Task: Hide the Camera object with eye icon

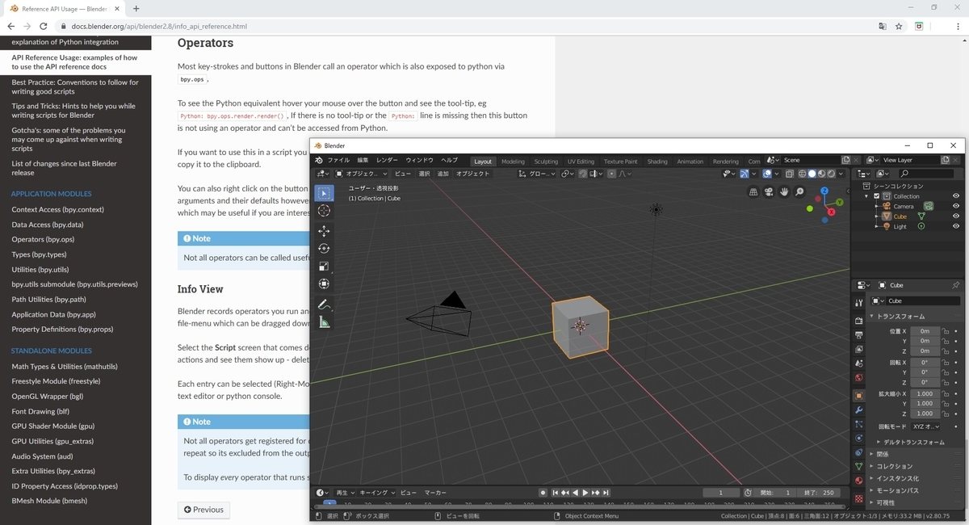Action: coord(956,206)
